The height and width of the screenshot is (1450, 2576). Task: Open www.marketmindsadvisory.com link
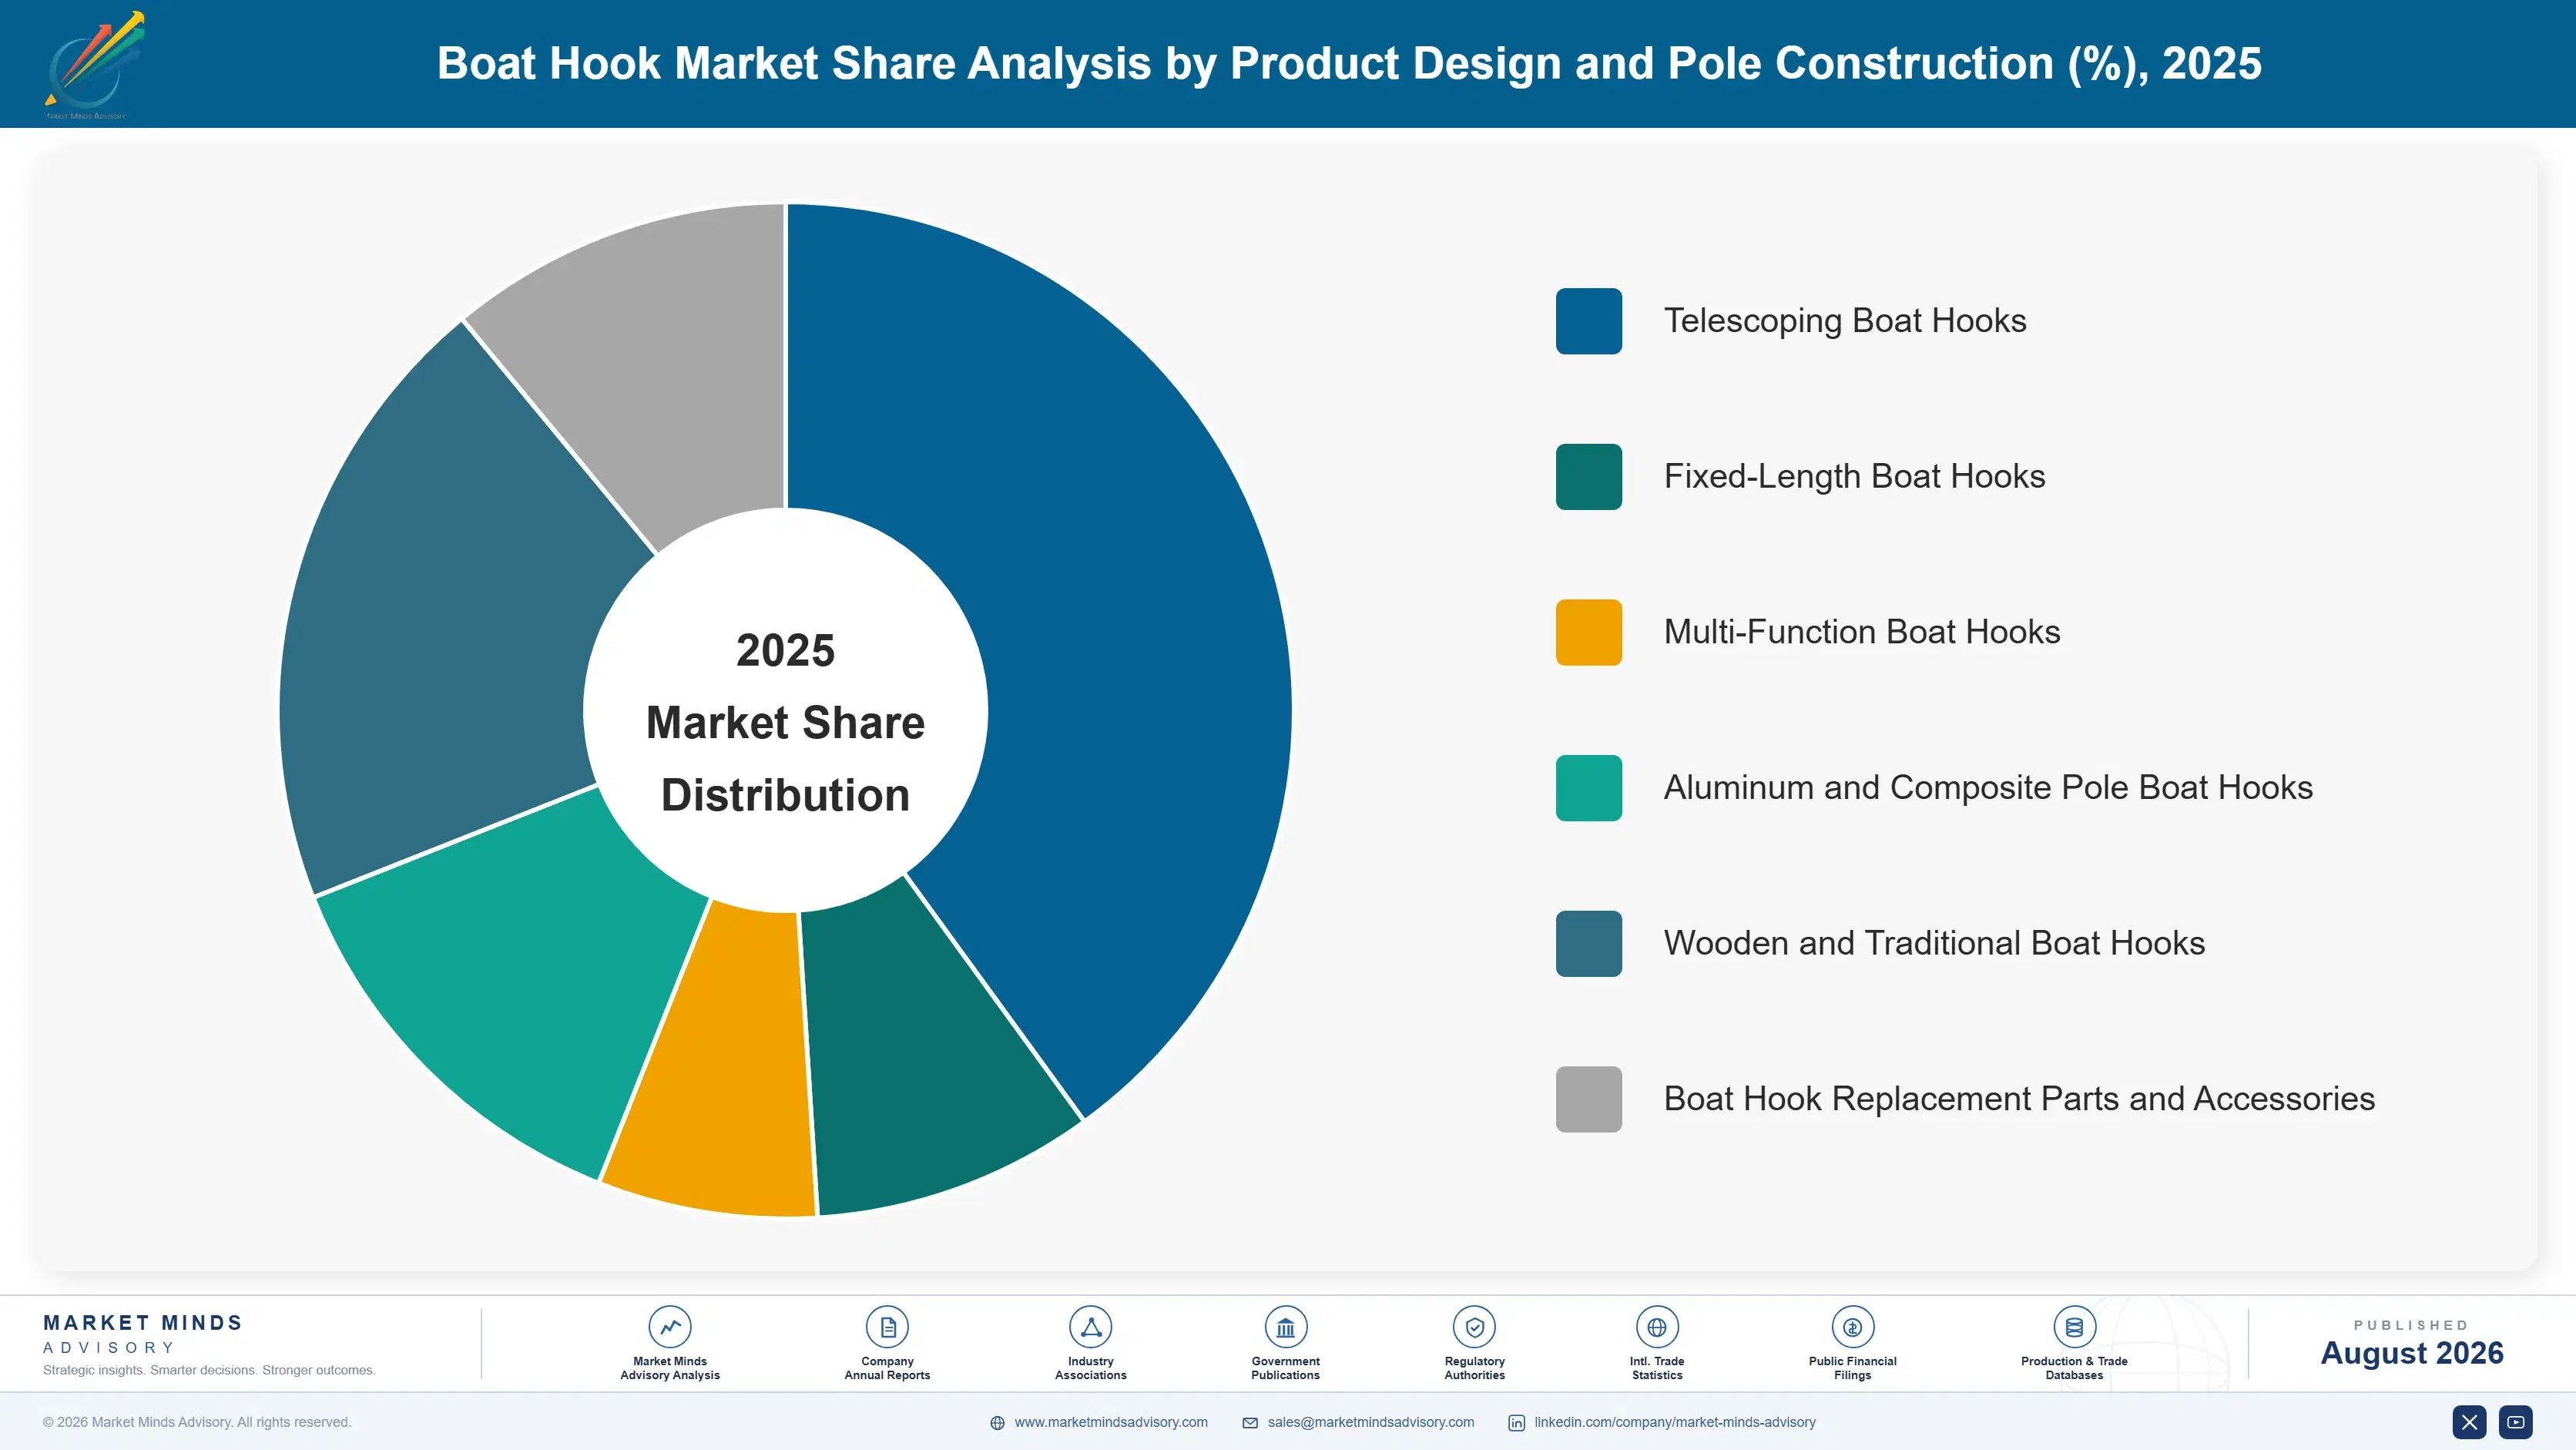(x=1111, y=1422)
